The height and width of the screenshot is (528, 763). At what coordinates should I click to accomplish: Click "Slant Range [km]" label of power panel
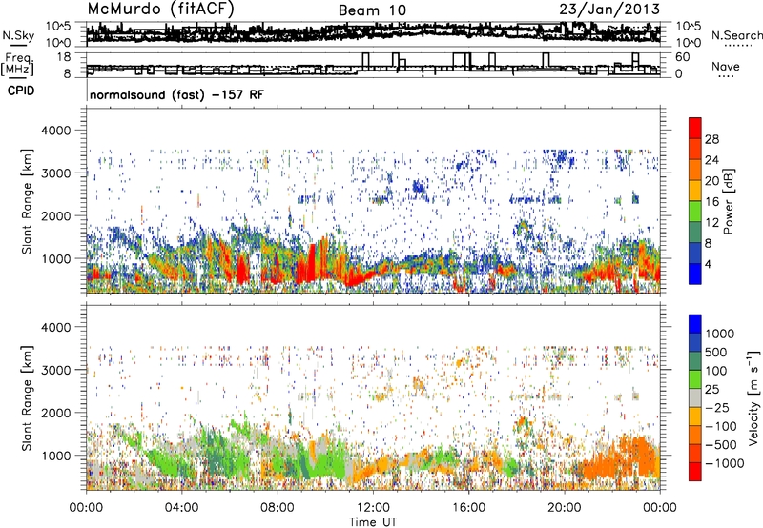click(27, 201)
